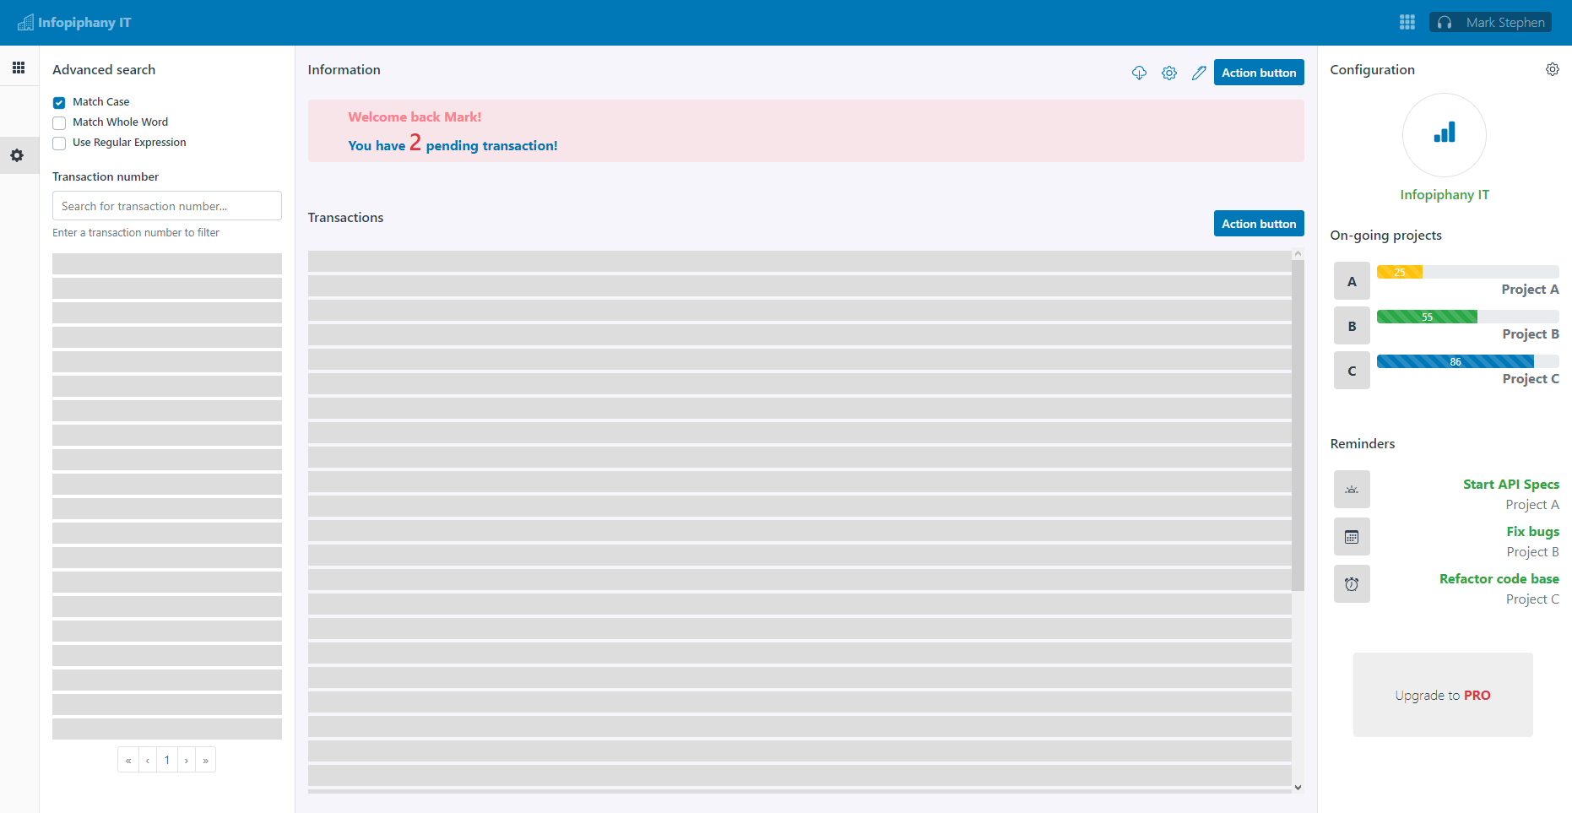Click the Upgrade to PRO box

click(1442, 695)
